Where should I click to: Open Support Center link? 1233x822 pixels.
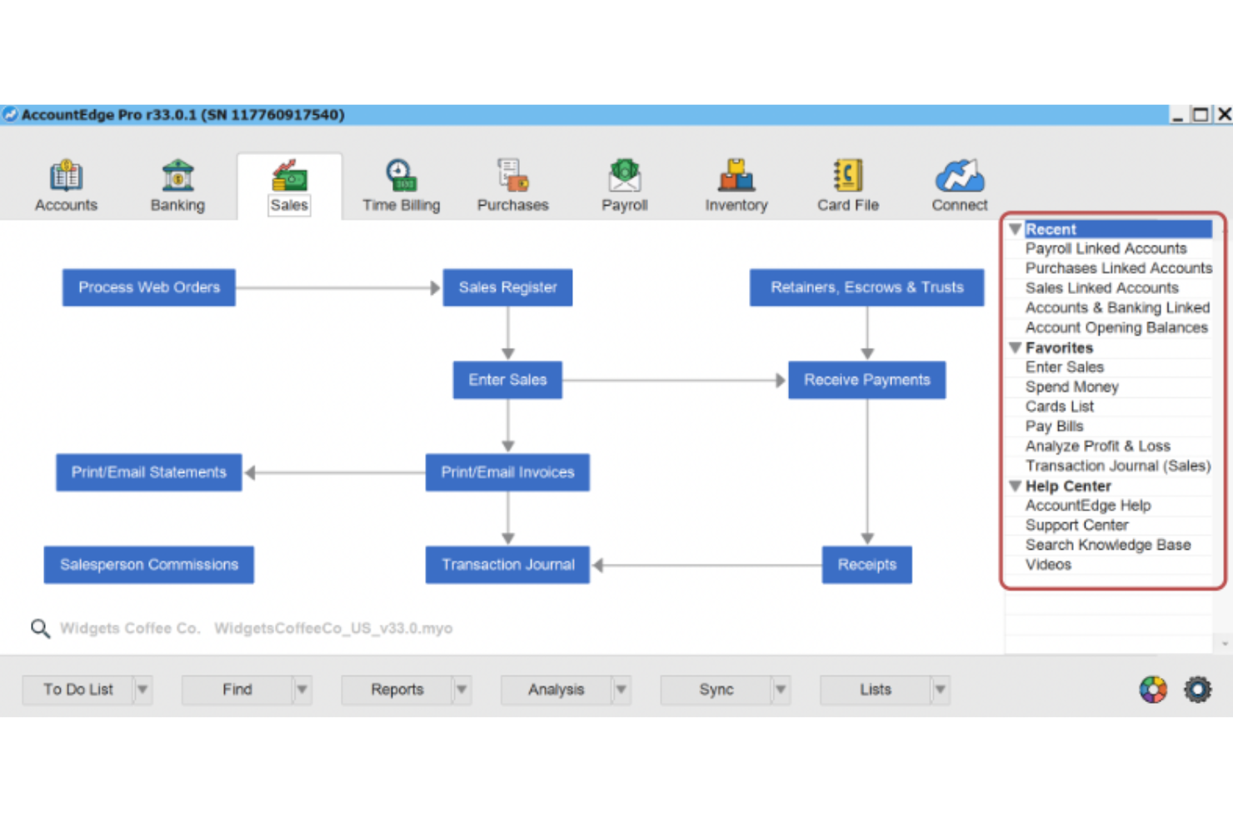tap(1076, 526)
